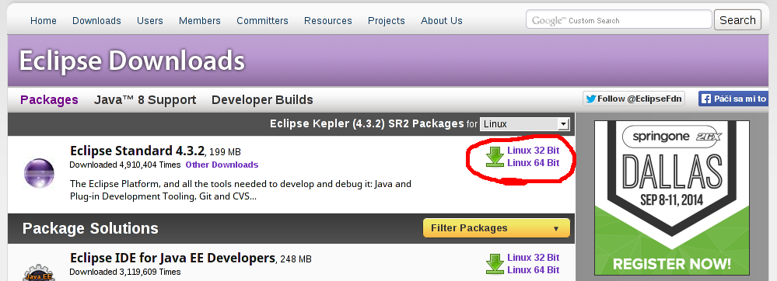Open the Linux platform dropdown
The height and width of the screenshot is (281, 777).
pyautogui.click(x=525, y=123)
